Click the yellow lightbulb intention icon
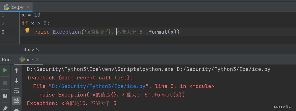Screen dimensions: 296x111 pos(27,31)
